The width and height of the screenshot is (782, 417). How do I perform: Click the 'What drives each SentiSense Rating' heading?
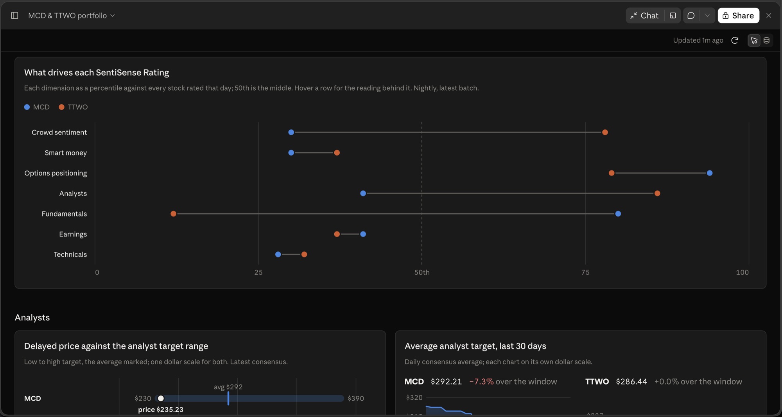(x=97, y=73)
